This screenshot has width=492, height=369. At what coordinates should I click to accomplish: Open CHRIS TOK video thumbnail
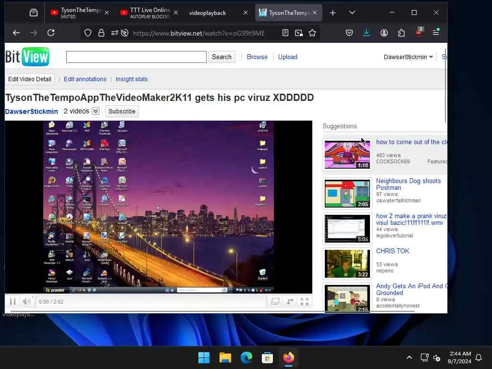[x=347, y=264]
